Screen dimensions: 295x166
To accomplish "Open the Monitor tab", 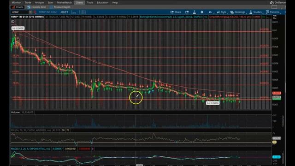I will pyautogui.click(x=16, y=2).
